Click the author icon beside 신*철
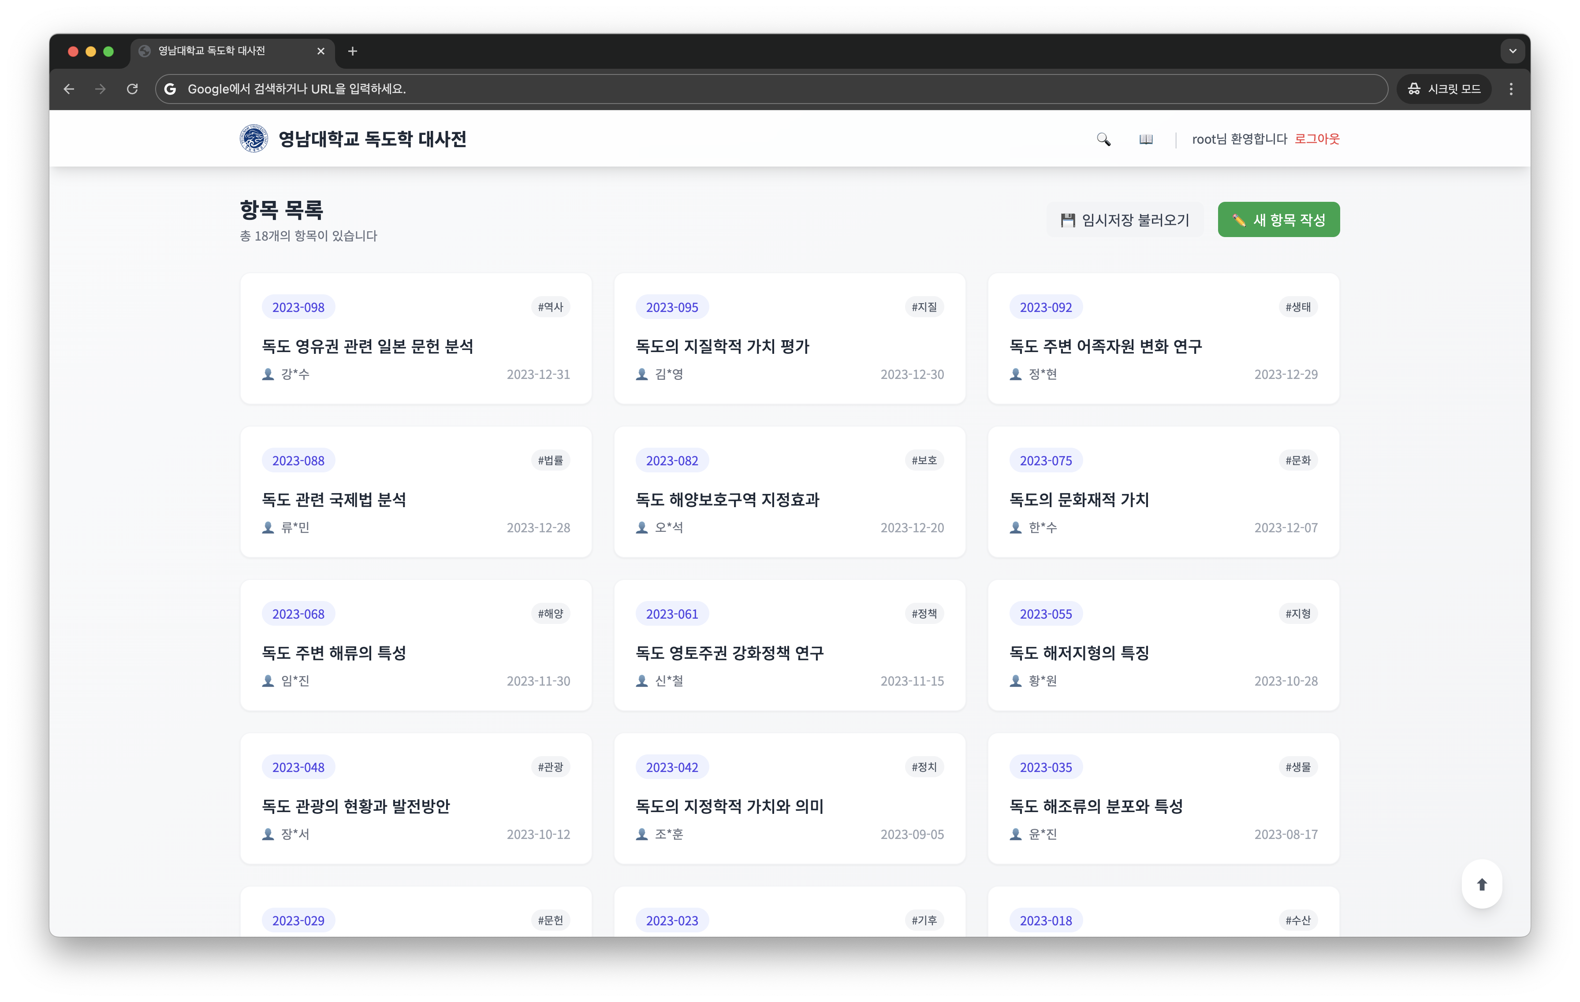This screenshot has height=1002, width=1580. tap(642, 681)
